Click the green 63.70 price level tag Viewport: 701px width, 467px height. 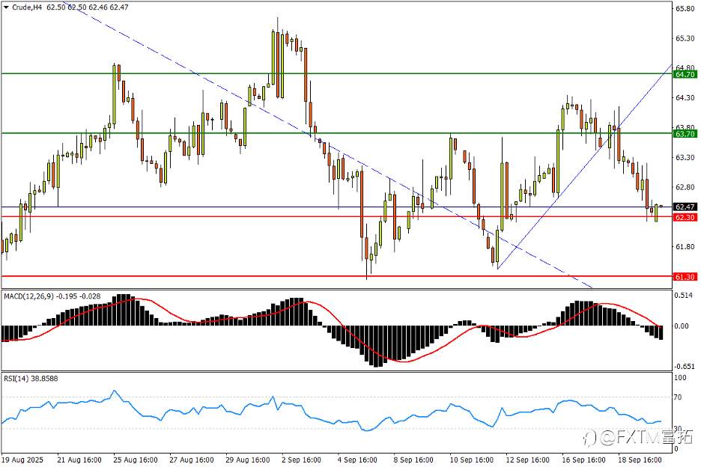685,134
